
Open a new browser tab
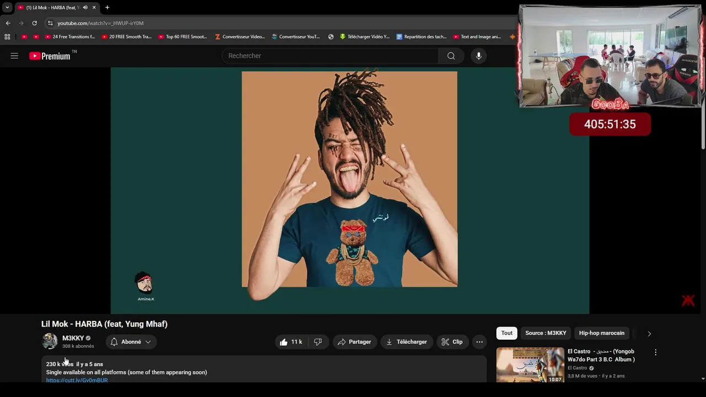point(107,8)
